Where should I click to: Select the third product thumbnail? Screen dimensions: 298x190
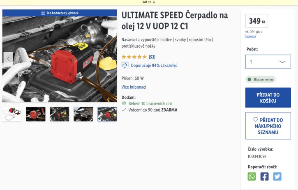click(x=60, y=114)
